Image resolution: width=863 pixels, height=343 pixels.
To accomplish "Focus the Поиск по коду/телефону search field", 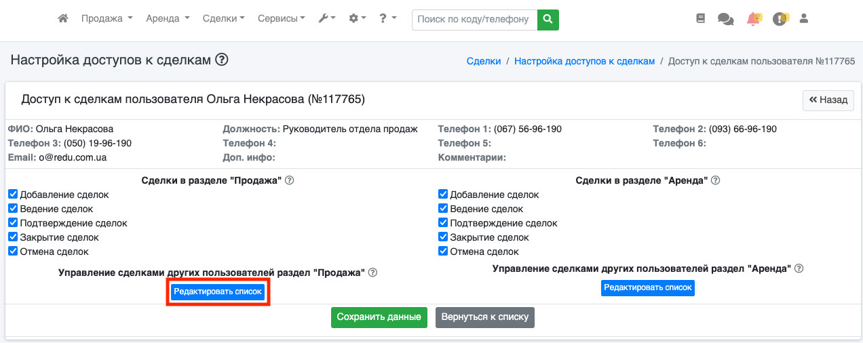I will (475, 20).
